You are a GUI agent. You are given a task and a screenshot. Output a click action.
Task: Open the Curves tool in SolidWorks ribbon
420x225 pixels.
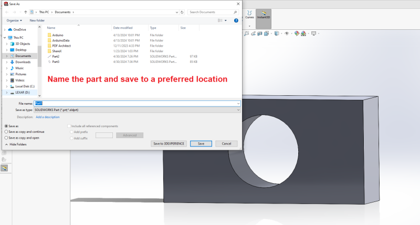(249, 15)
